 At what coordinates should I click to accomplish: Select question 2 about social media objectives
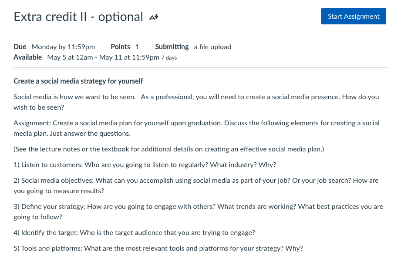click(x=196, y=180)
